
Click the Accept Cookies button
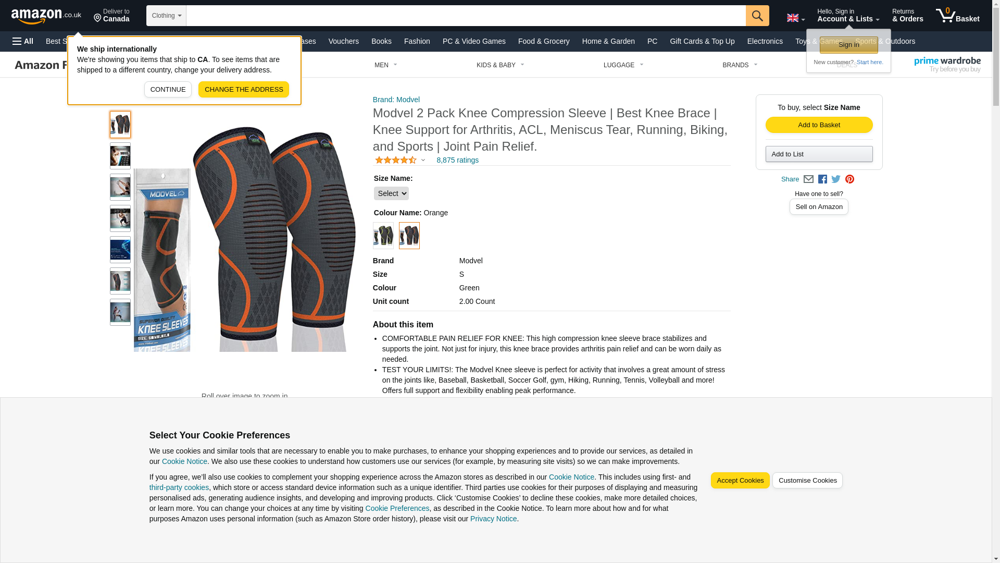[740, 481]
